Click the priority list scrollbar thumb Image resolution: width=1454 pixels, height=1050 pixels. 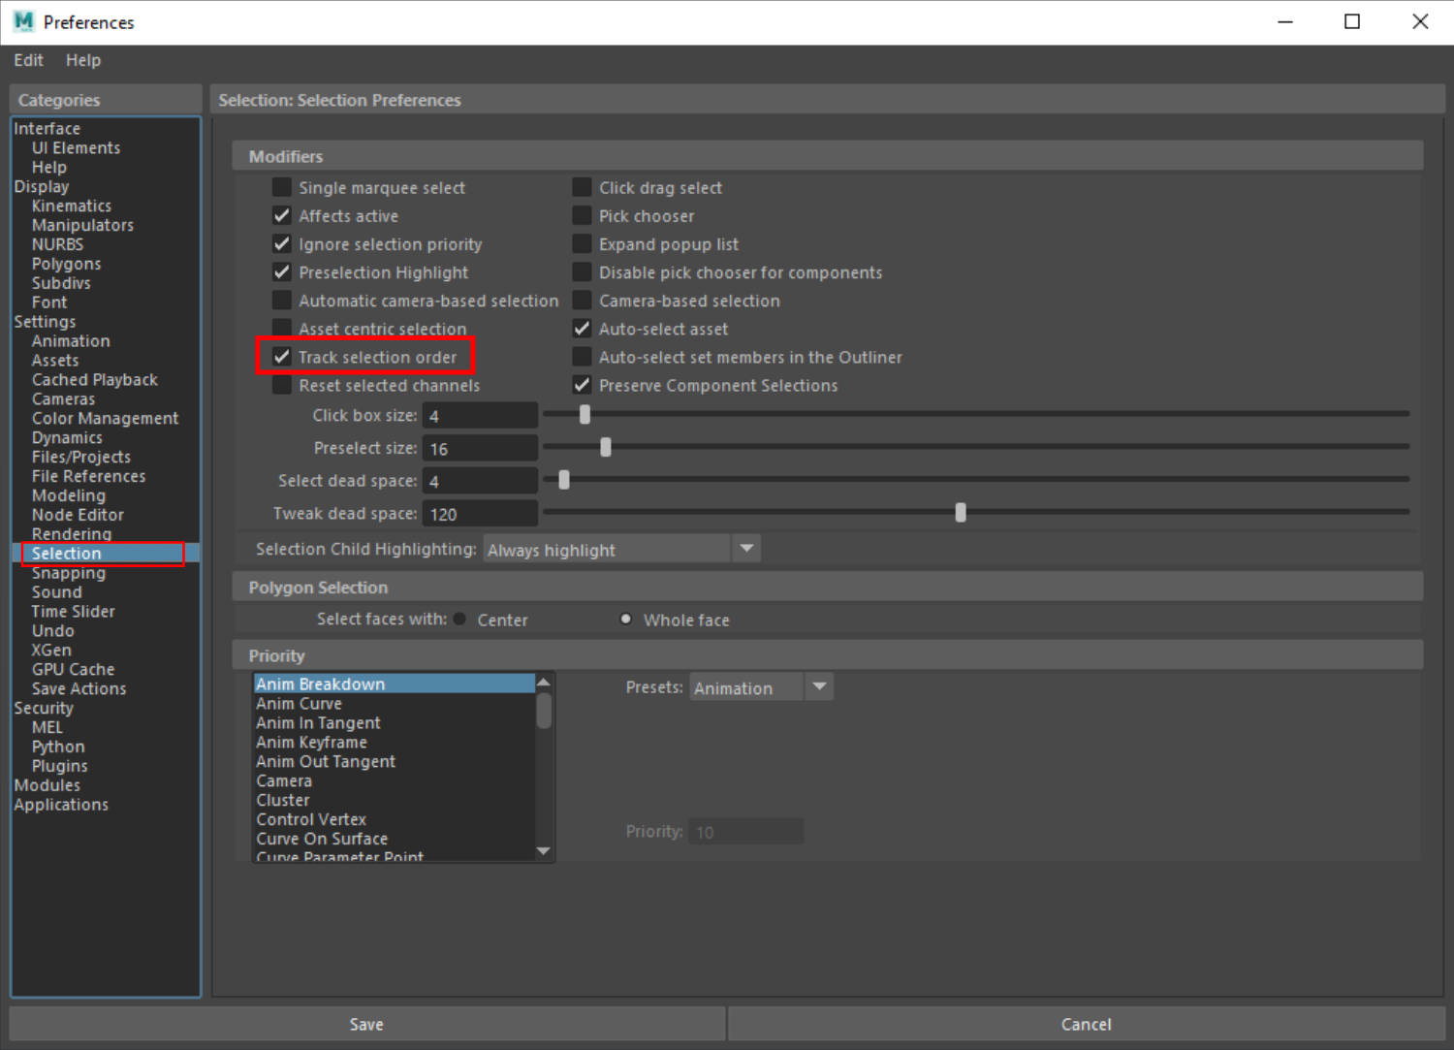544,711
